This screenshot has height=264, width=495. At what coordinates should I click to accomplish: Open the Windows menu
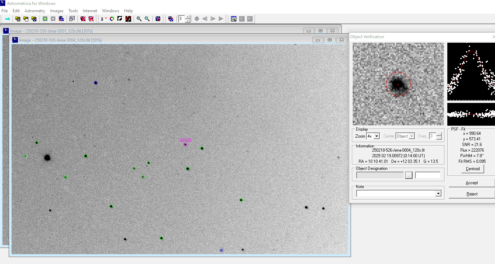coord(110,11)
